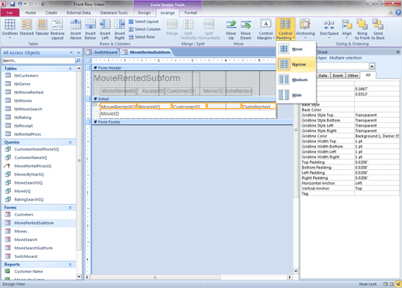
Task: Click Select Layout
Action: [144, 22]
